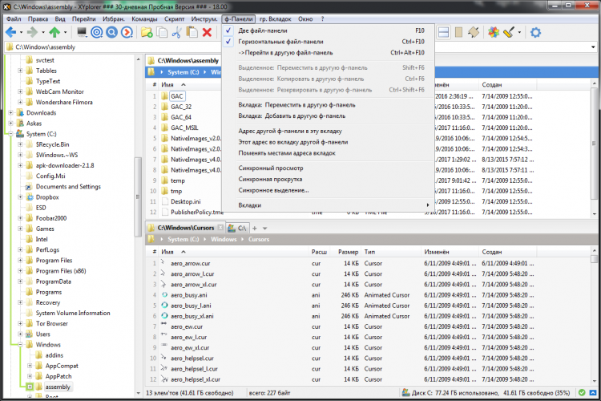The width and height of the screenshot is (601, 401).
Task: Expand the Program Files tree node
Action: pos(20,261)
